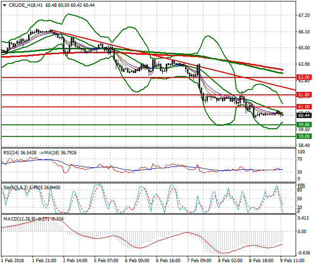315x266 pixels.
Task: Click the 1 Feb 21:00 time label
Action: pyautogui.click(x=44, y=261)
